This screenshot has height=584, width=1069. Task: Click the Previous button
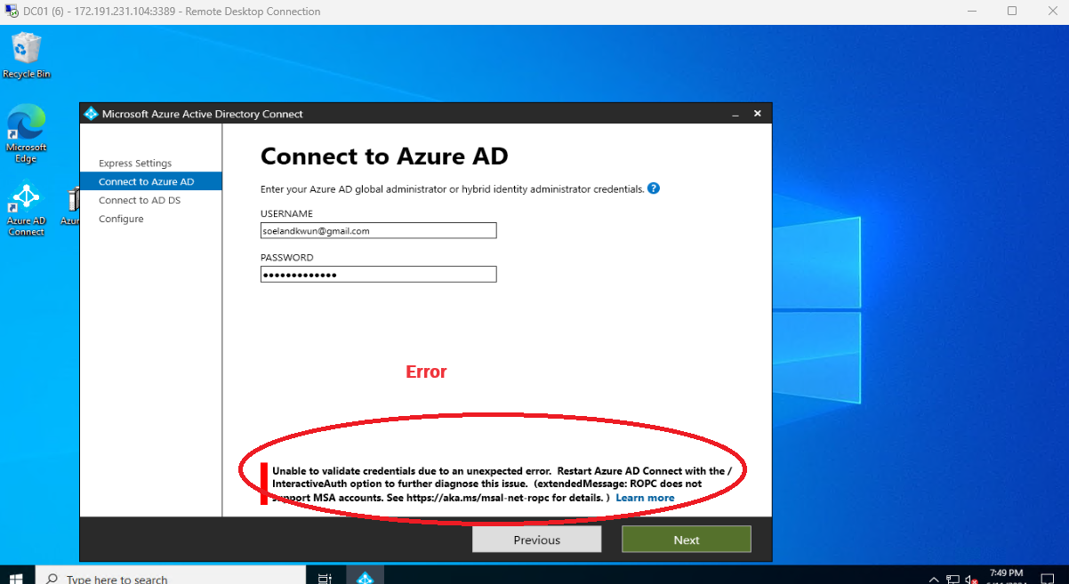pyautogui.click(x=536, y=540)
